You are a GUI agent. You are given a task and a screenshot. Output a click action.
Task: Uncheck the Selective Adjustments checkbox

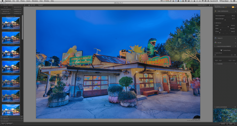(x=216, y=46)
